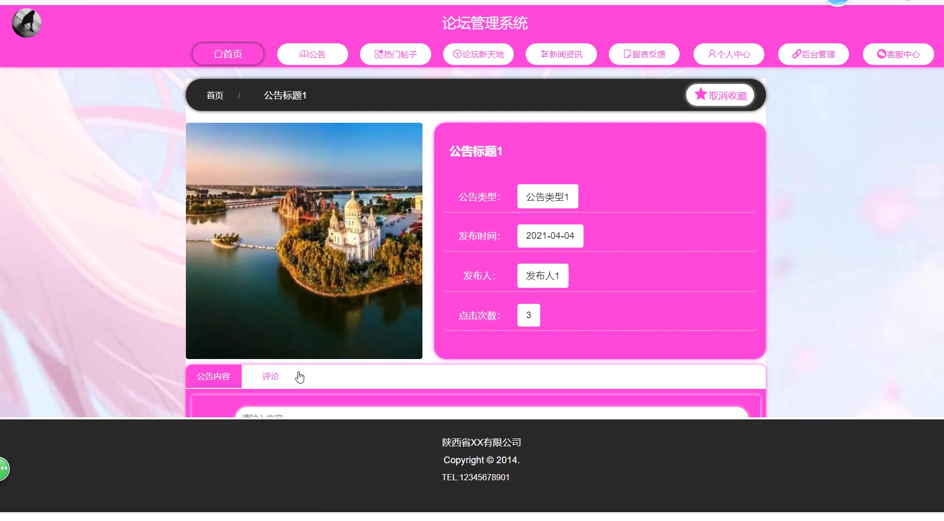This screenshot has height=521, width=944.
Task: Click the link icon beside 后台管理
Action: 797,54
